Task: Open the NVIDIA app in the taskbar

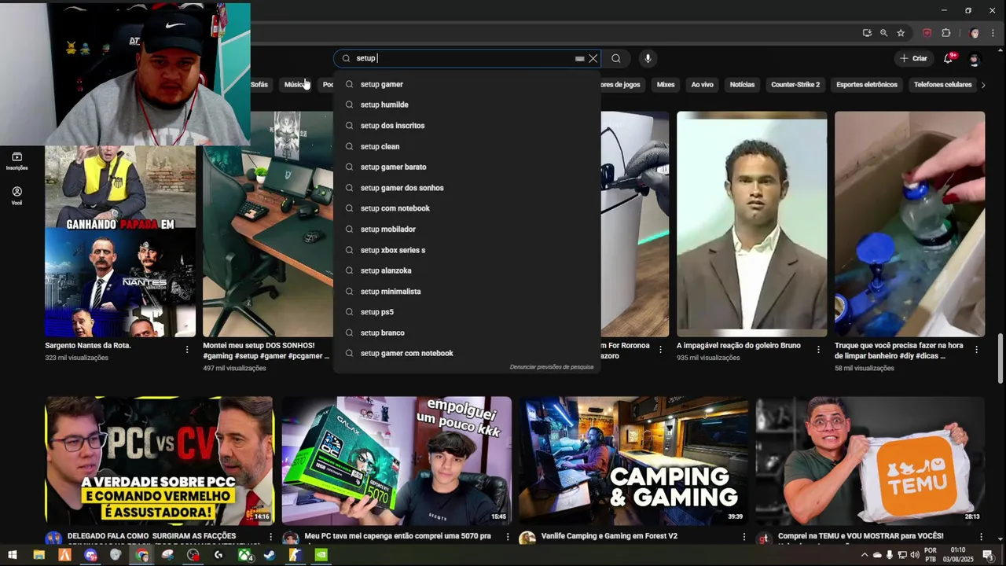Action: click(321, 555)
